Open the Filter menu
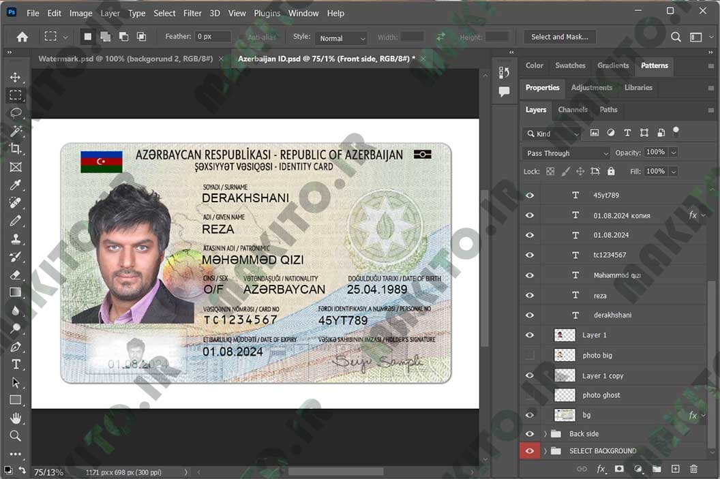 pos(192,14)
